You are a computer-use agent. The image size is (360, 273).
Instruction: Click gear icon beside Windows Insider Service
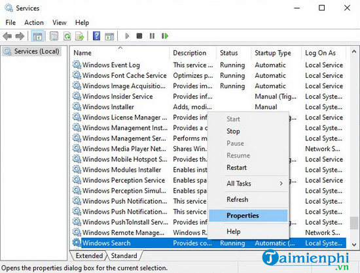point(77,96)
